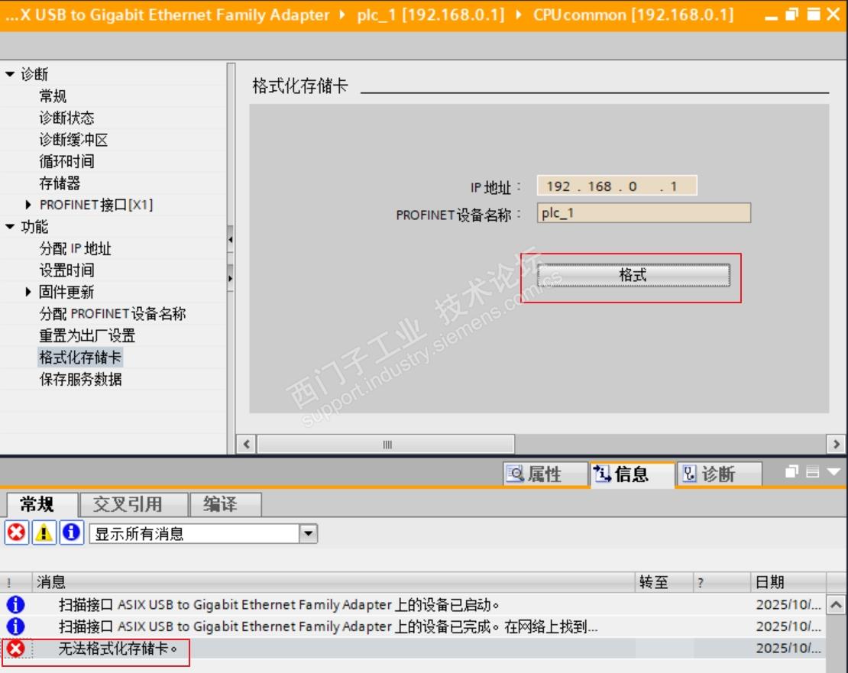
Task: Switch to the 编译 tab
Action: click(x=225, y=504)
